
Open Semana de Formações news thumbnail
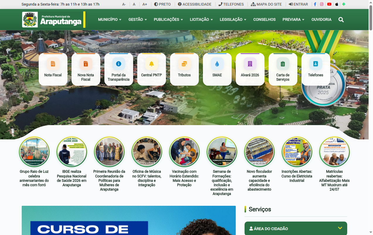click(x=222, y=152)
